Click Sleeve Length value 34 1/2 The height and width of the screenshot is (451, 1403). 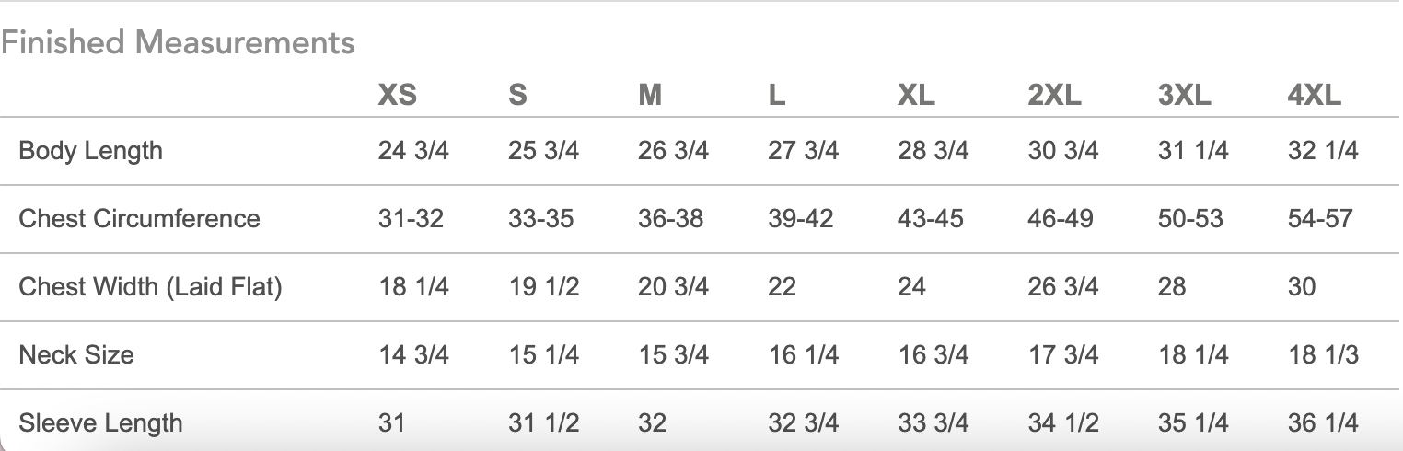1062,423
